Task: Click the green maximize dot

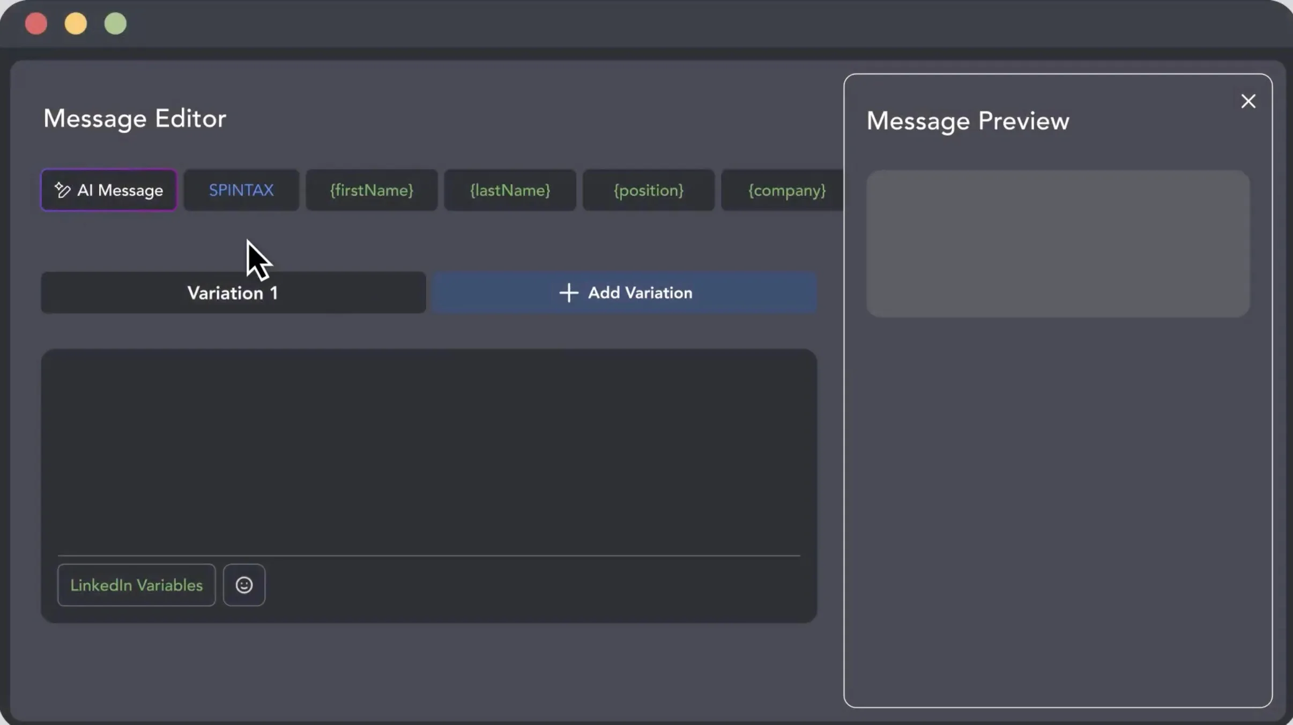Action: [115, 24]
